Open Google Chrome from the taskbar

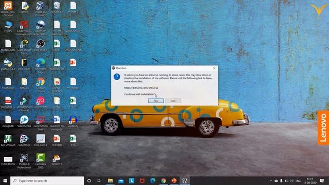coord(163,180)
